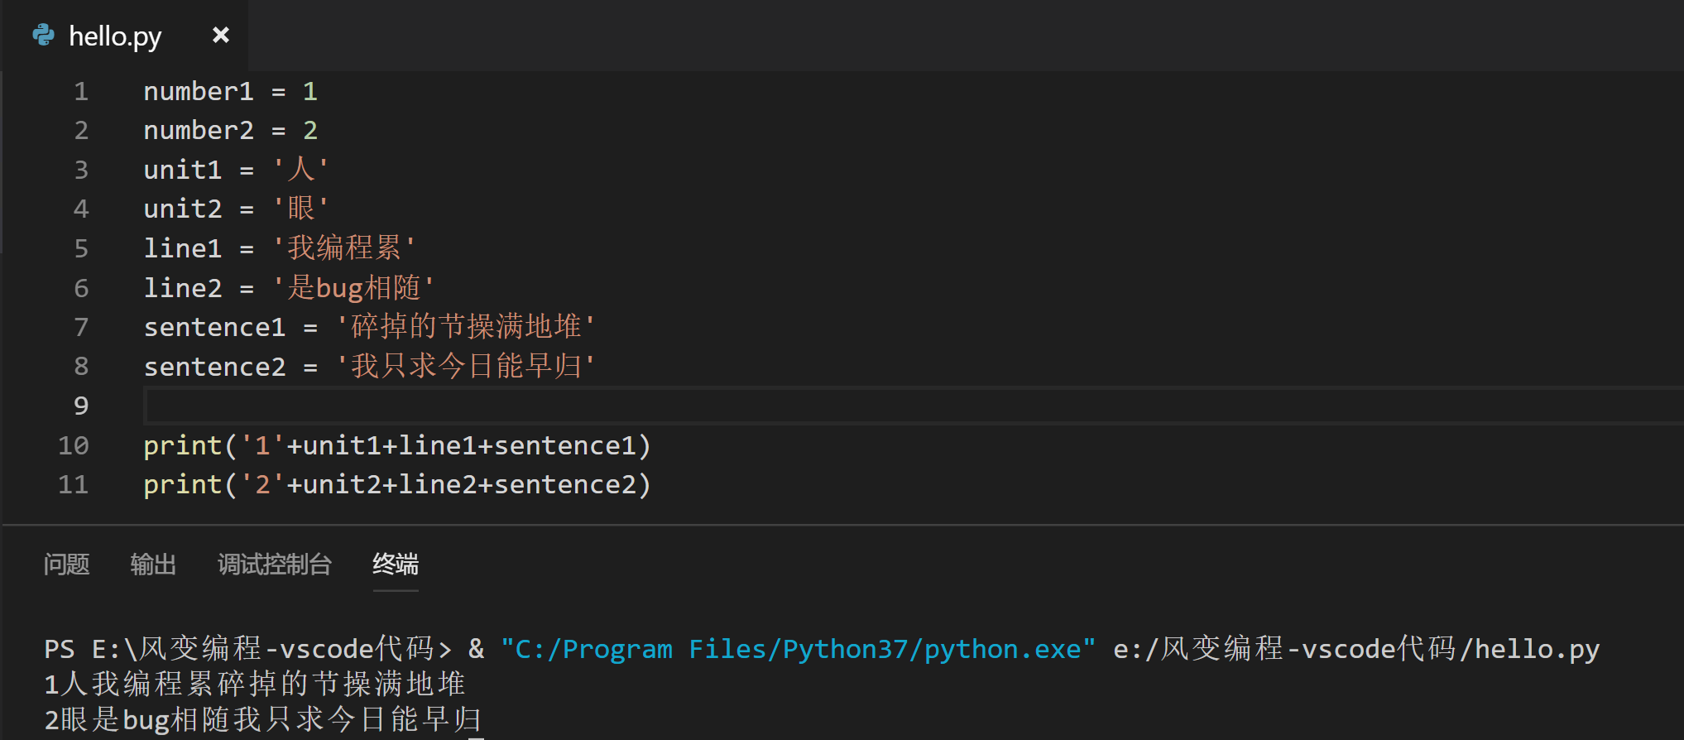Viewport: 1684px width, 740px height.
Task: Click the python.exe path in terminal
Action: (x=798, y=649)
